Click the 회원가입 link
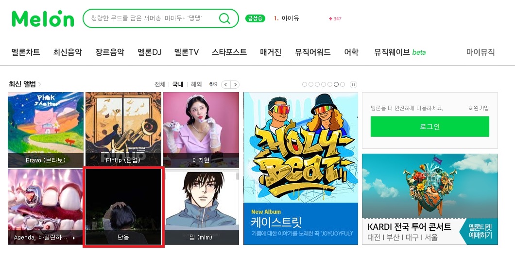515x255 pixels. pyautogui.click(x=479, y=108)
